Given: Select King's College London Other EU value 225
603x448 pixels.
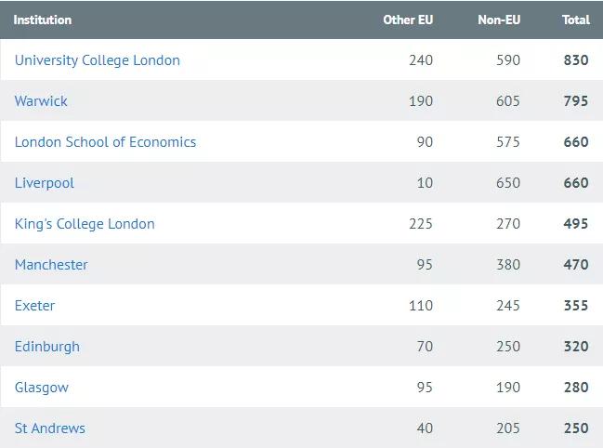Looking at the screenshot, I should pyautogui.click(x=421, y=224).
